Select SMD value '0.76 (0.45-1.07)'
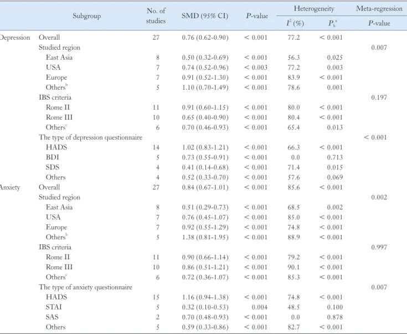407x334 pixels. [x=205, y=217]
